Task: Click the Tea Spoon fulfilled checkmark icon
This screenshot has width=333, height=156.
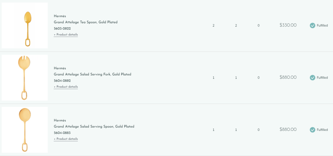Action: pyautogui.click(x=312, y=25)
